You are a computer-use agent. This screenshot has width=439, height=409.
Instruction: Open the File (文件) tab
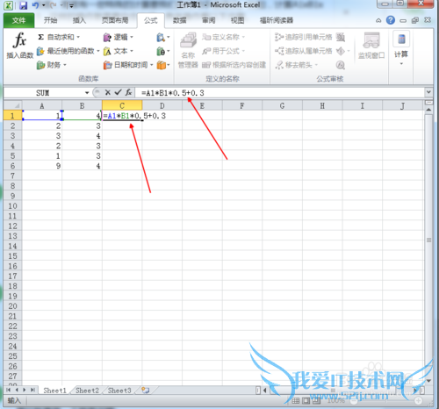(x=19, y=20)
